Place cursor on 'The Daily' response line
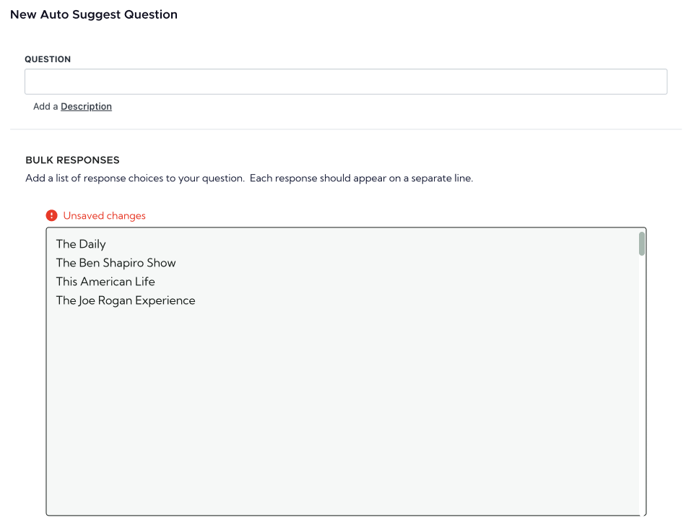The height and width of the screenshot is (520, 691). point(81,244)
